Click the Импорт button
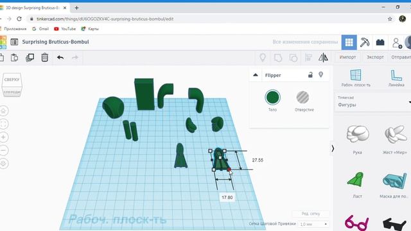Image resolution: width=411 pixels, height=231 pixels. tap(347, 57)
